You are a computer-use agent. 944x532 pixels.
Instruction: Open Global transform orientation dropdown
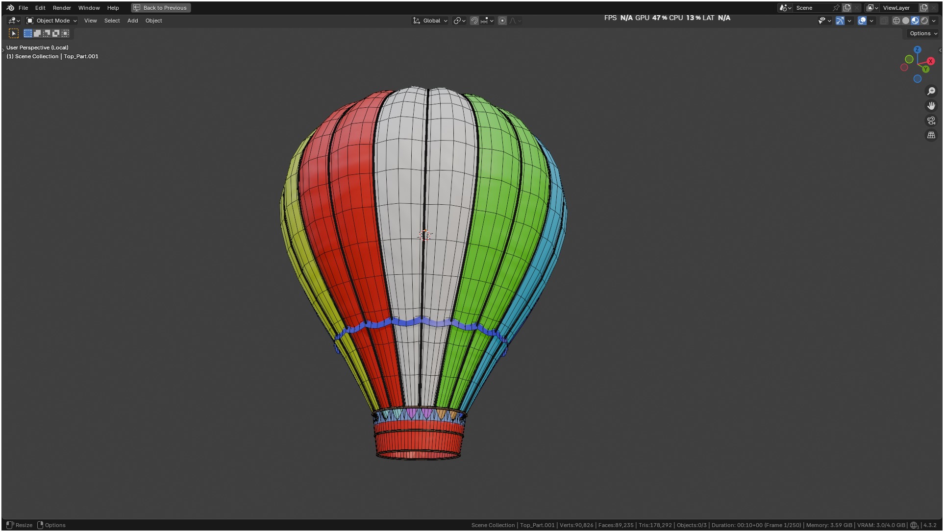[430, 21]
